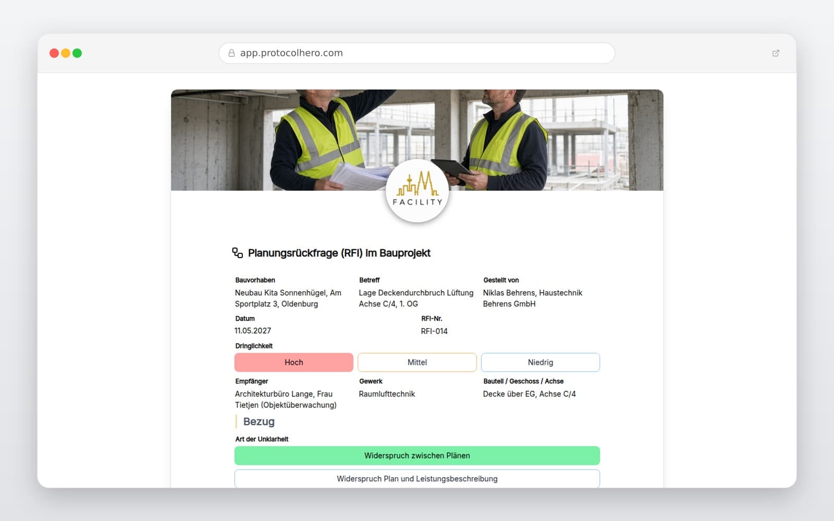The height and width of the screenshot is (521, 834).
Task: Click the Empfänger value Architekturbüro Lange
Action: click(x=286, y=400)
